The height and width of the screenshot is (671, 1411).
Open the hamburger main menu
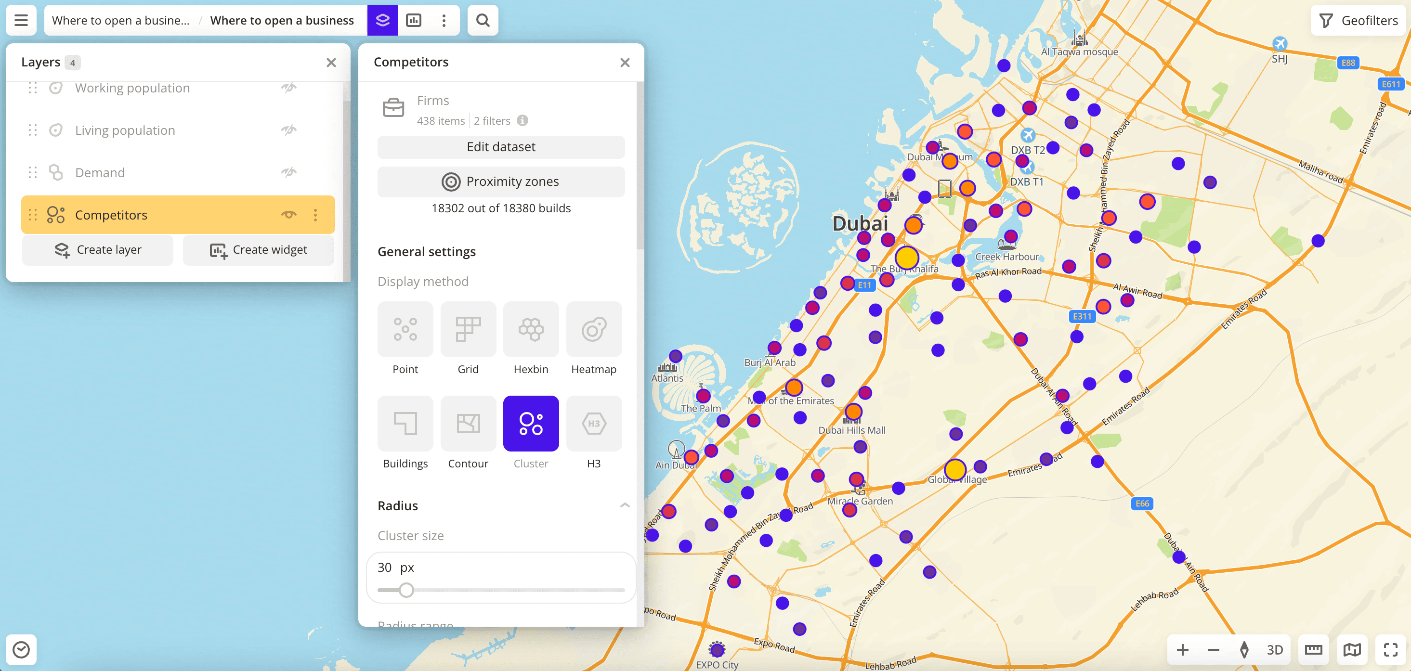tap(21, 20)
